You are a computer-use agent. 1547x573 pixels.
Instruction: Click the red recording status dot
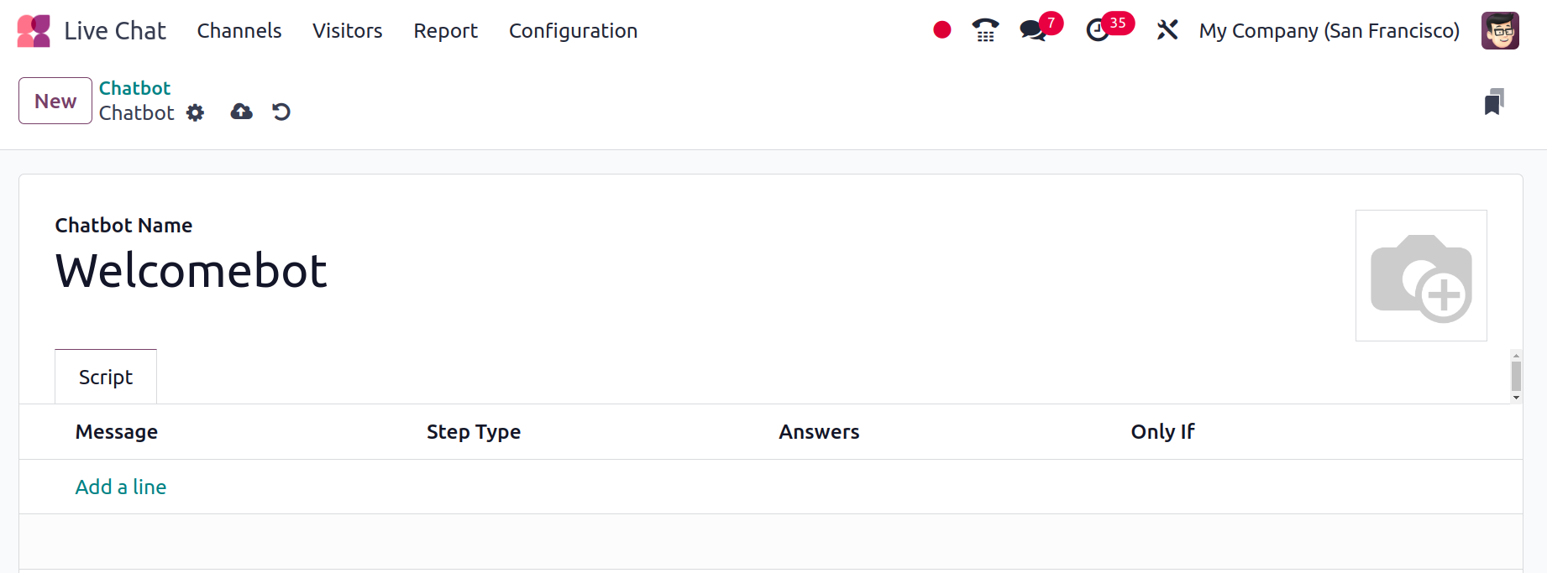[x=942, y=30]
